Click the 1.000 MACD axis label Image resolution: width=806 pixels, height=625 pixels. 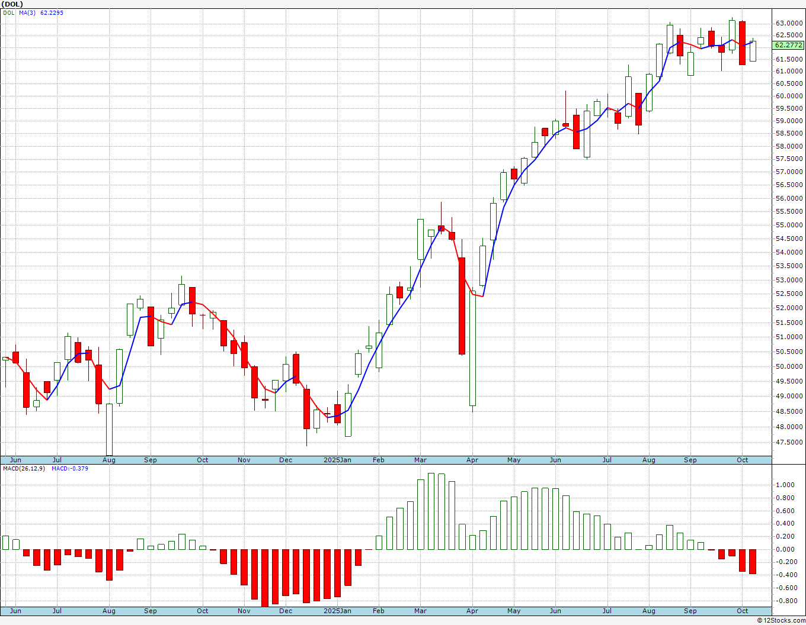coord(786,485)
